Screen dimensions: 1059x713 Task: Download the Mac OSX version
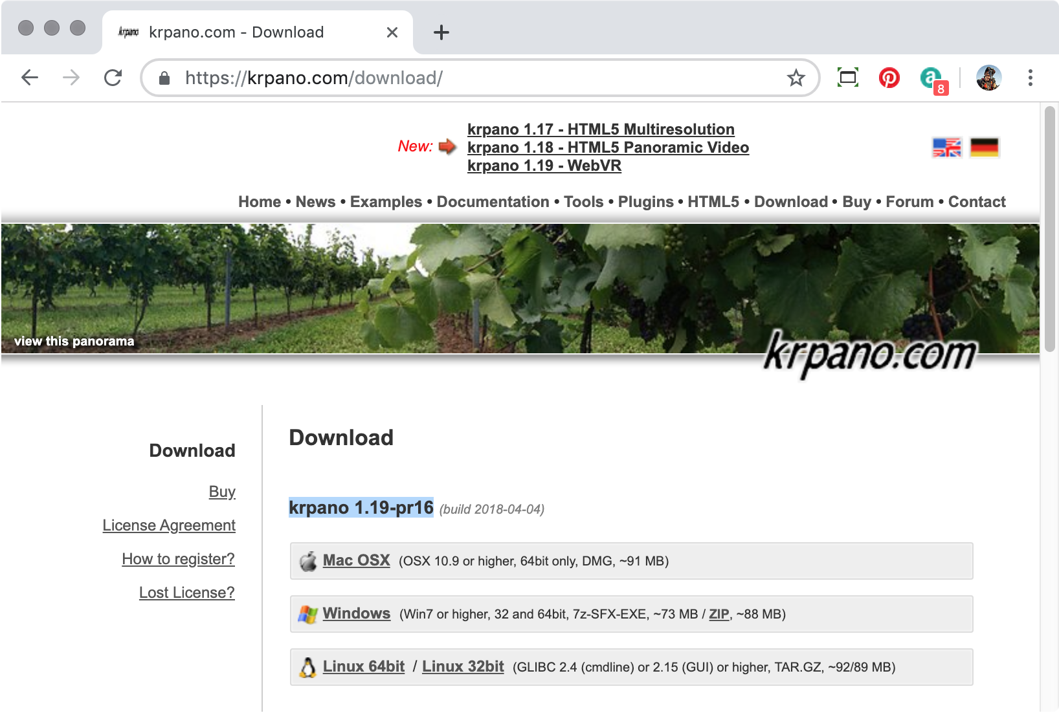point(356,560)
